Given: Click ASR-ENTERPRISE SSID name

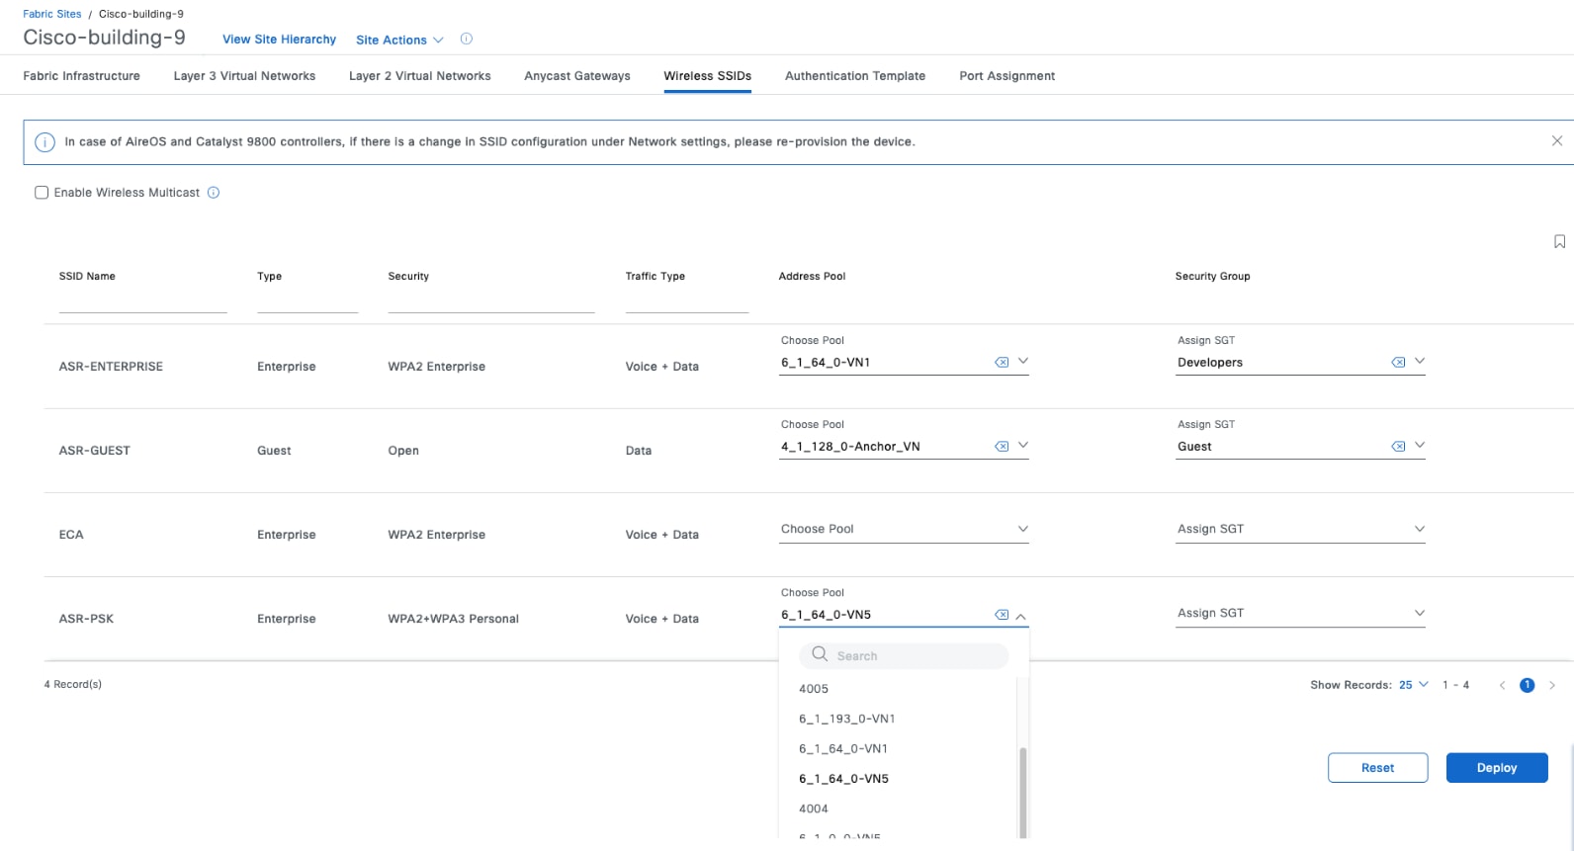Looking at the screenshot, I should 111,367.
